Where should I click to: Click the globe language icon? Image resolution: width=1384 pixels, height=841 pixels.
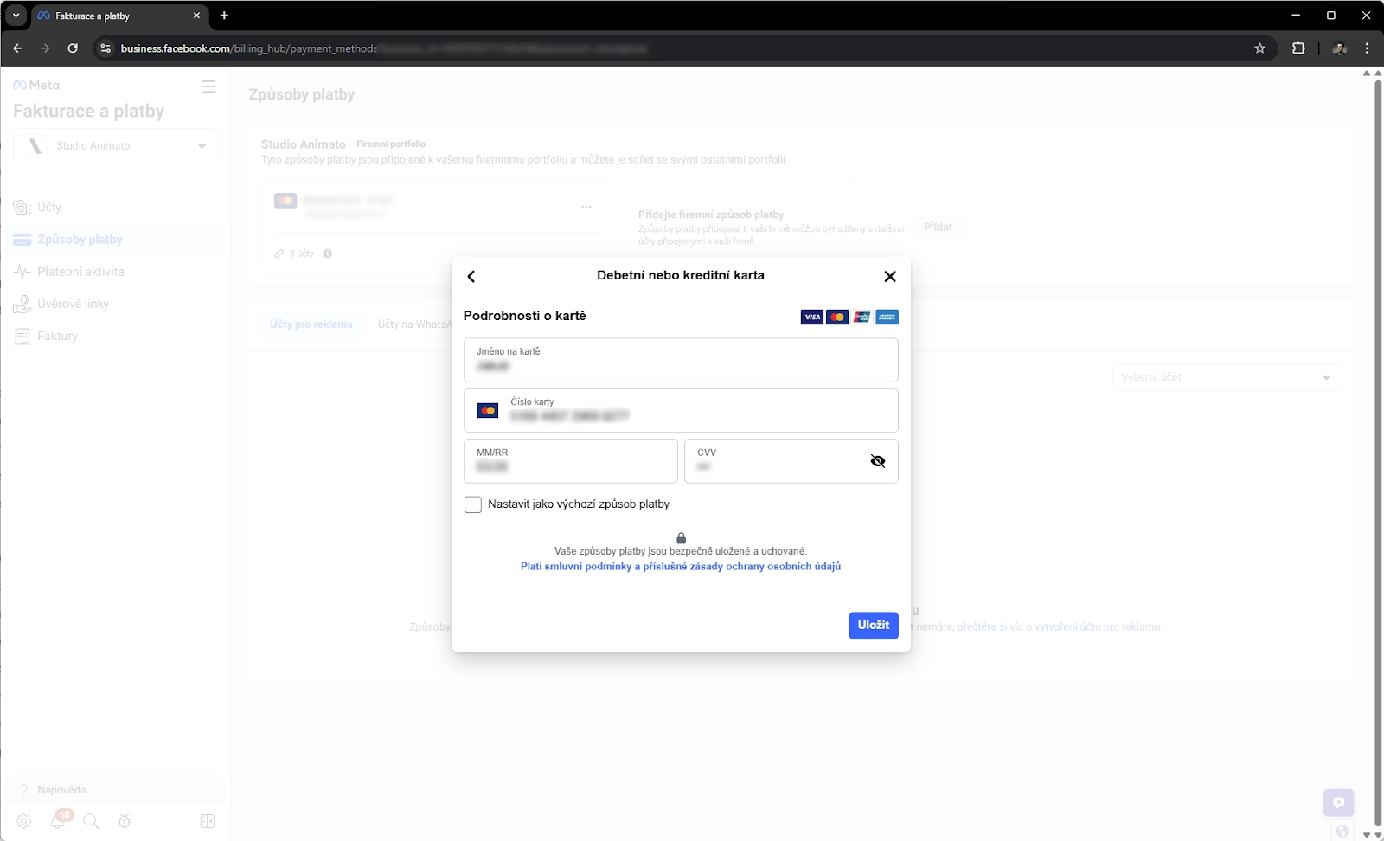(x=1342, y=831)
